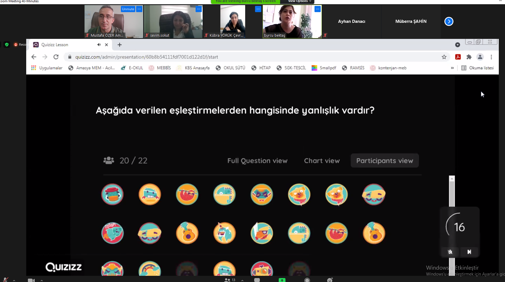The image size is (505, 282).
Task: Open Chrome extensions puzzle menu
Action: click(469, 57)
